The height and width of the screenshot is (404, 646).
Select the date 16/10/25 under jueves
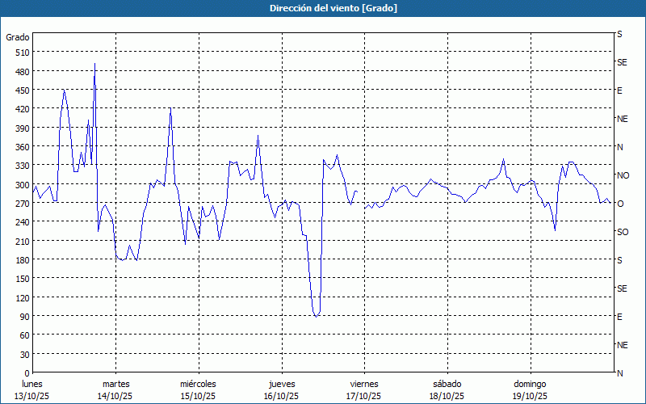pyautogui.click(x=280, y=396)
